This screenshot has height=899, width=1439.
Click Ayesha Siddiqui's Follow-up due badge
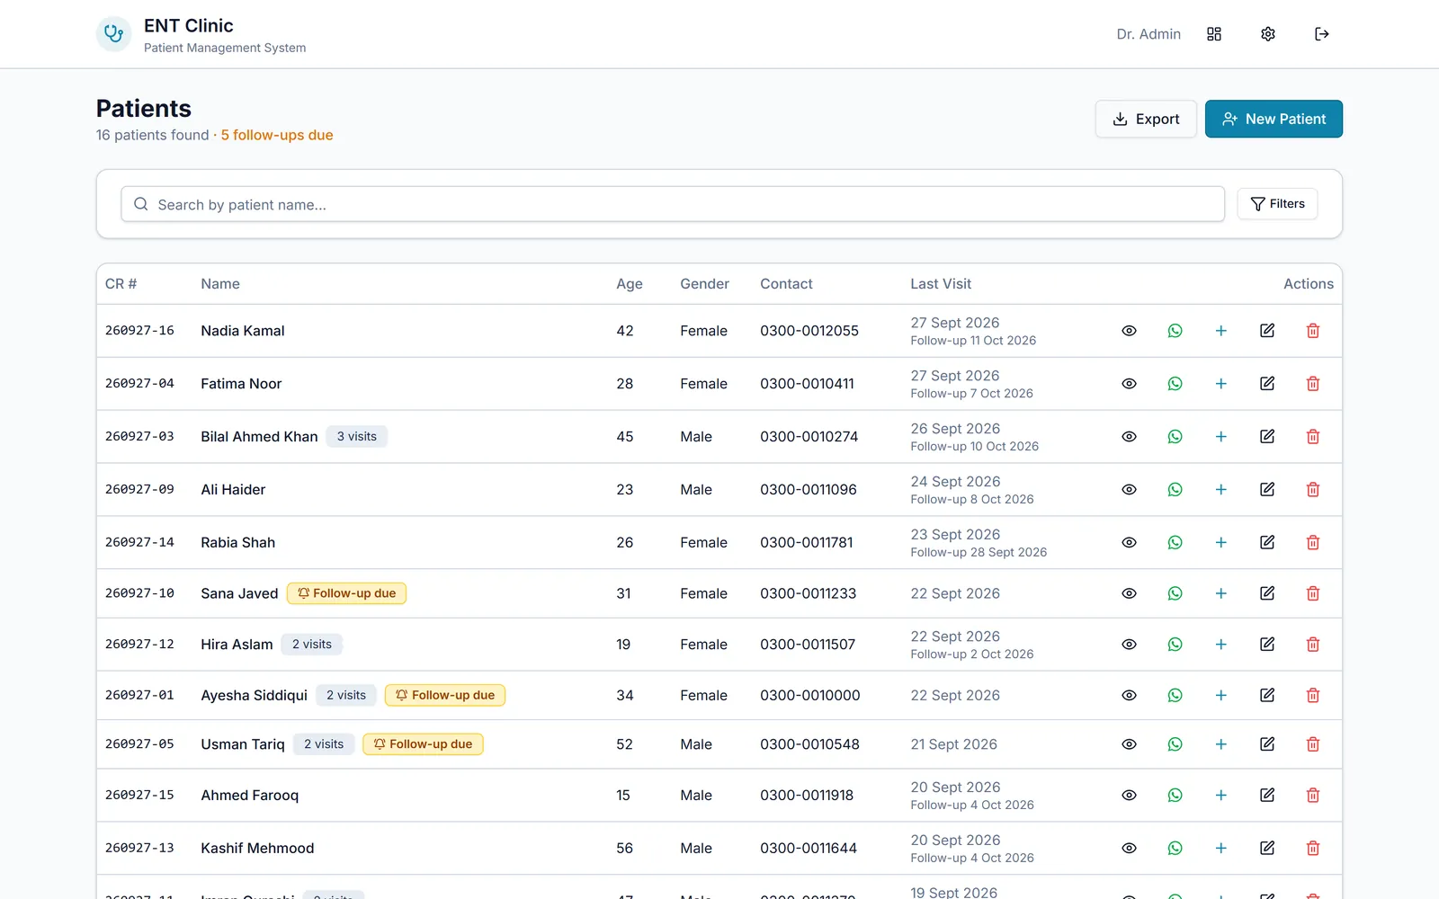click(445, 696)
